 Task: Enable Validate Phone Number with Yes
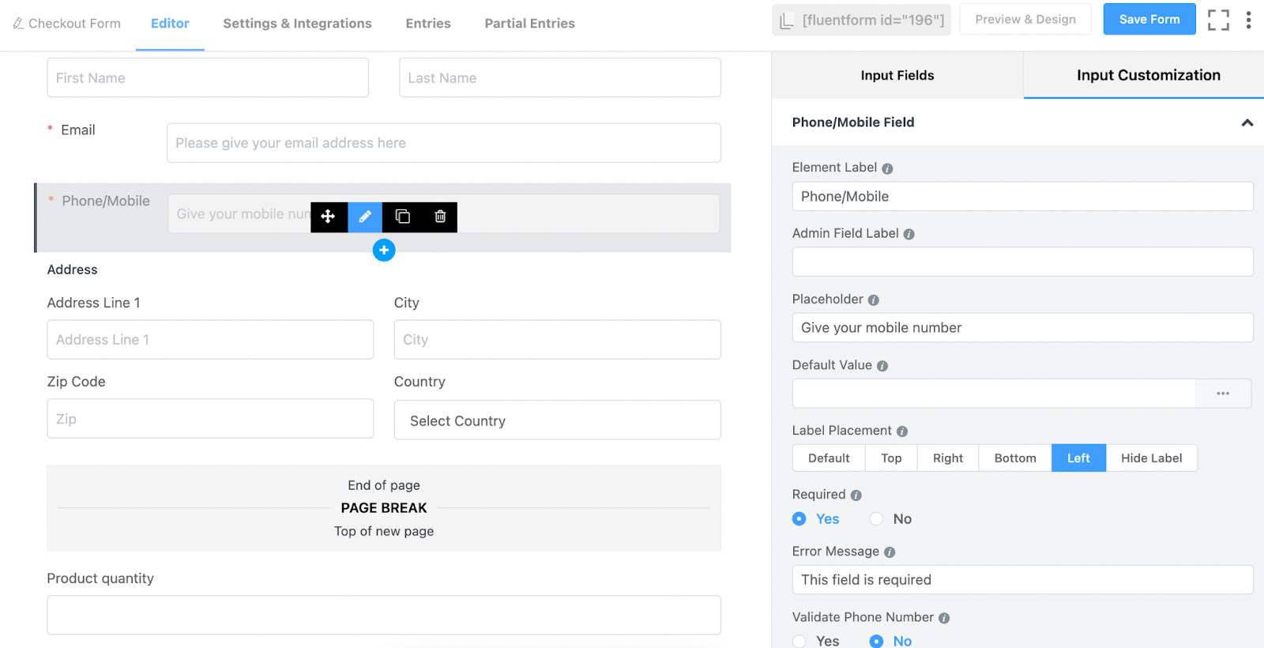click(816, 641)
